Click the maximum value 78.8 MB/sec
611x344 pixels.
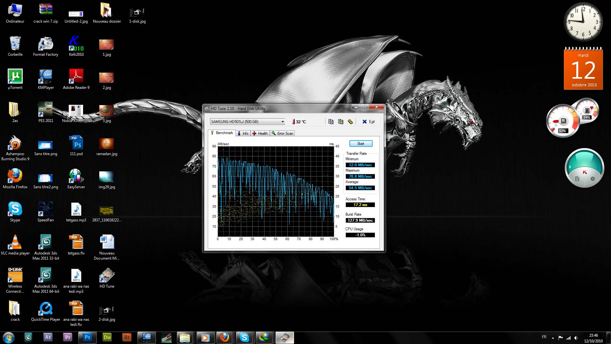point(360,176)
